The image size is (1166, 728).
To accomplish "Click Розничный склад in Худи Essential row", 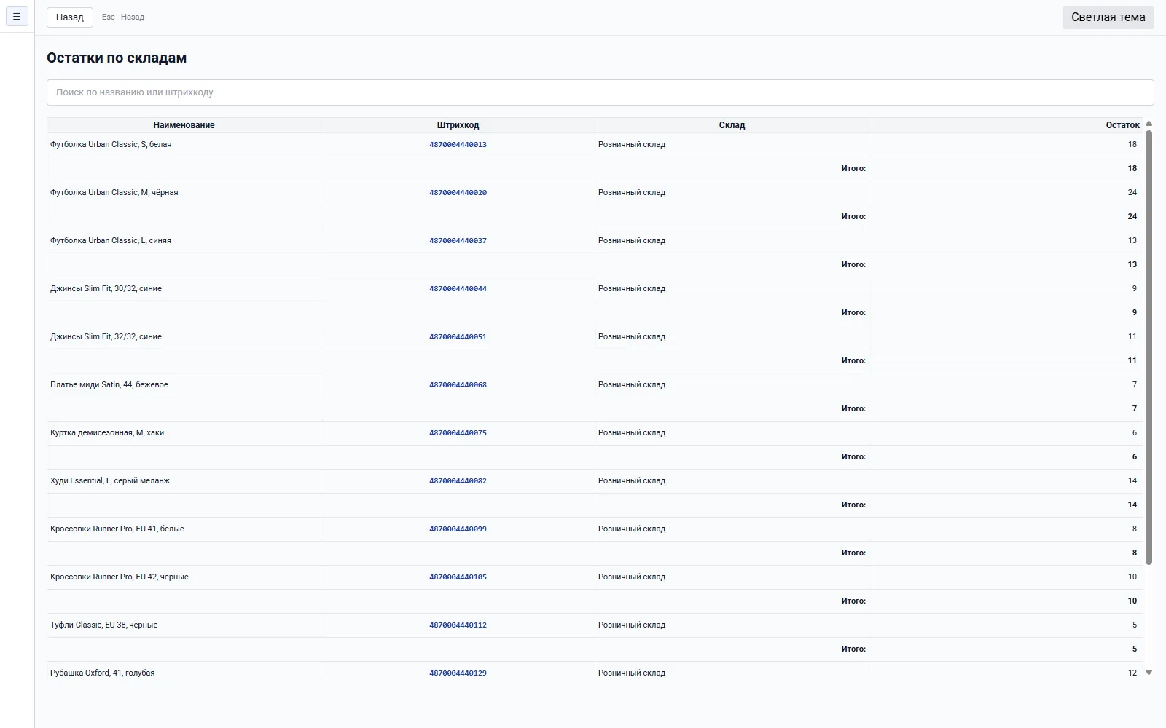I will [632, 481].
